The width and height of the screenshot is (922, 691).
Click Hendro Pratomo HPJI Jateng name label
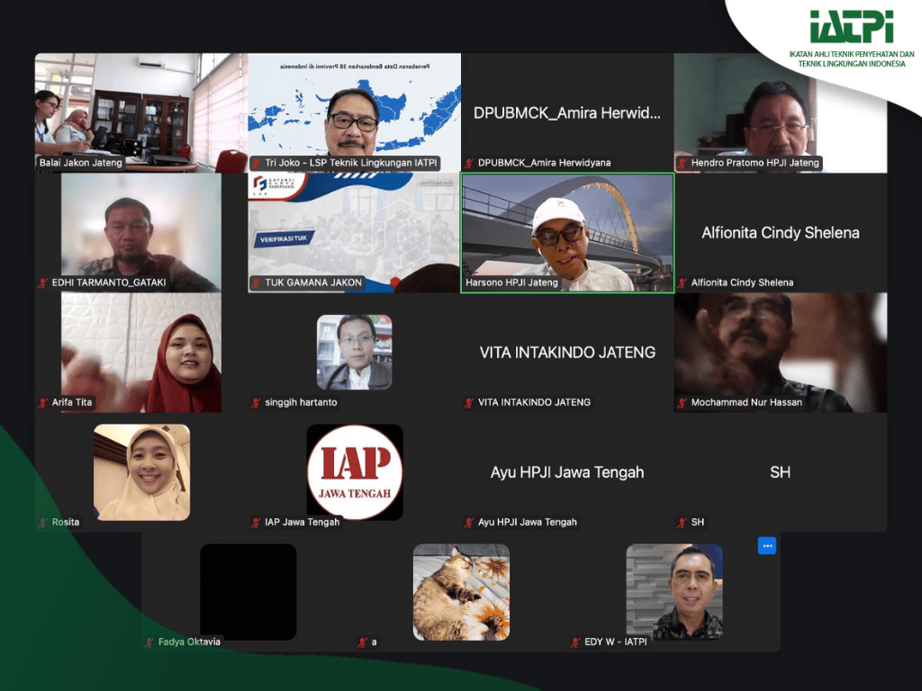click(x=755, y=163)
